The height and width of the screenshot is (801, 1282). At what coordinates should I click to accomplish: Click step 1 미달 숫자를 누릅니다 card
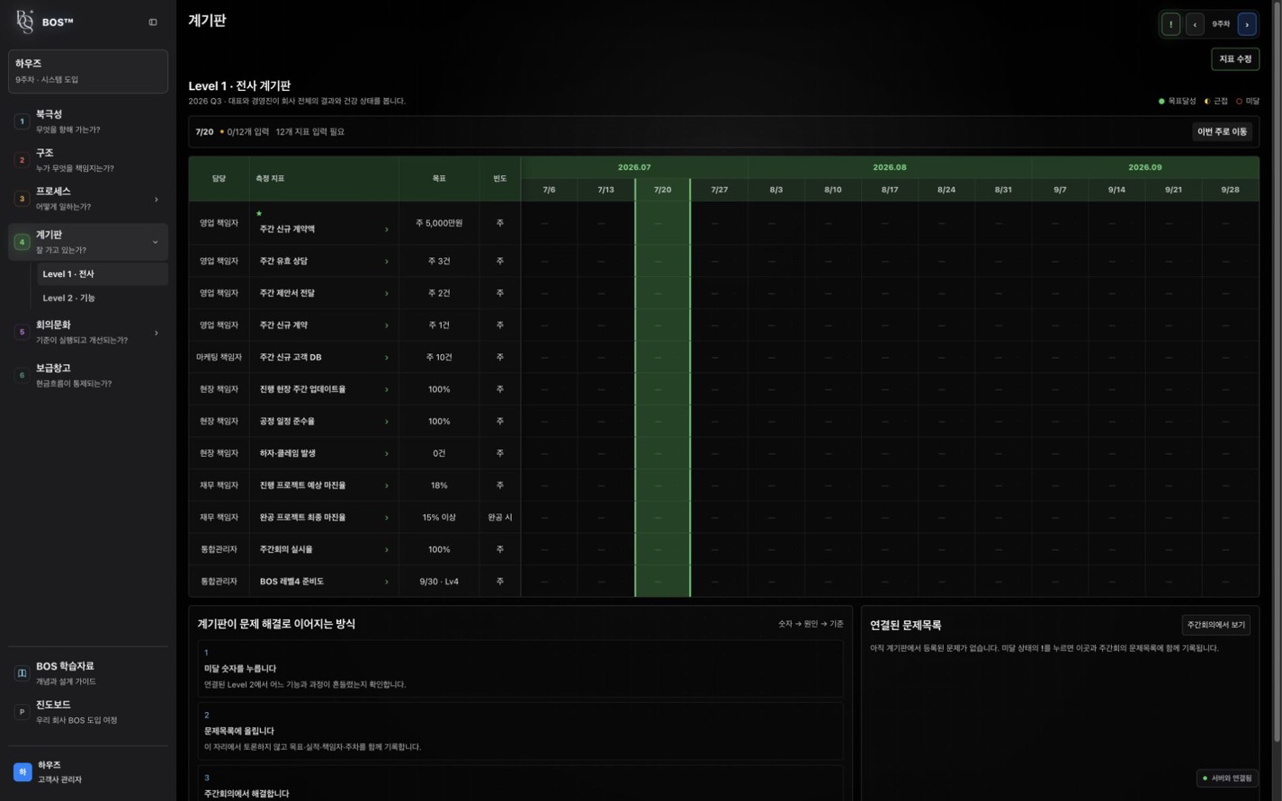click(520, 669)
